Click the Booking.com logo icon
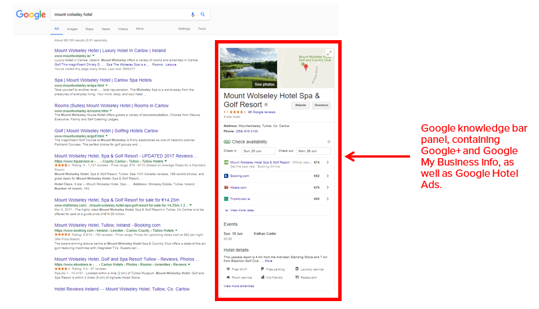This screenshot has height=309, width=539. coord(226,176)
